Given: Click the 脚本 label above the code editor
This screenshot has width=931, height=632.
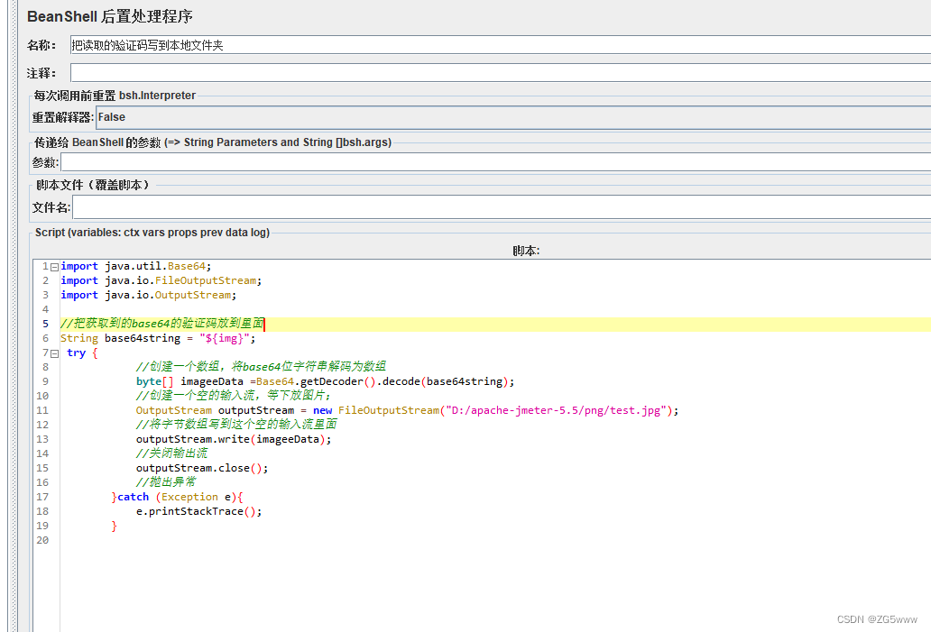Looking at the screenshot, I should 526,250.
